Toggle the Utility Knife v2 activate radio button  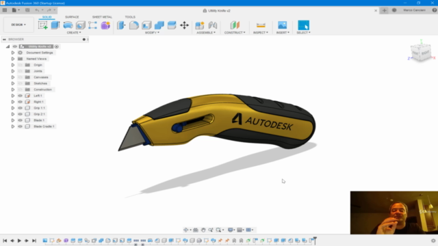pos(57,46)
